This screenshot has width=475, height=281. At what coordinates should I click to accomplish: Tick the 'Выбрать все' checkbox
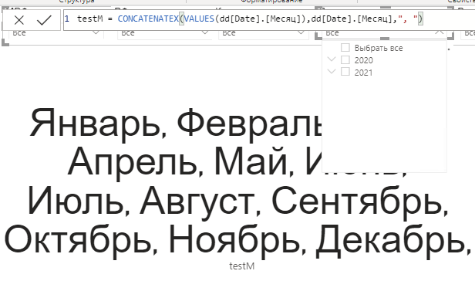point(345,48)
